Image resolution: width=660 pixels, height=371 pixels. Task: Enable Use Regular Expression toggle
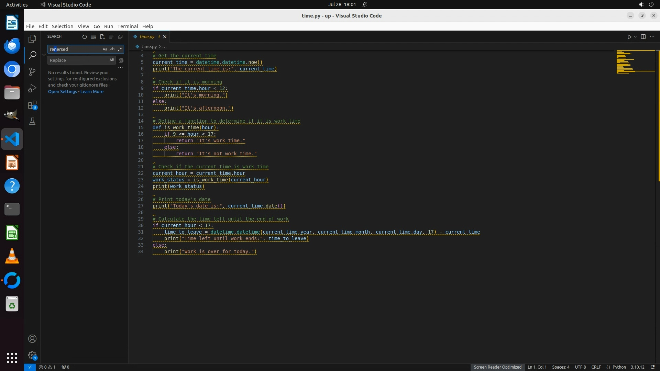[120, 49]
